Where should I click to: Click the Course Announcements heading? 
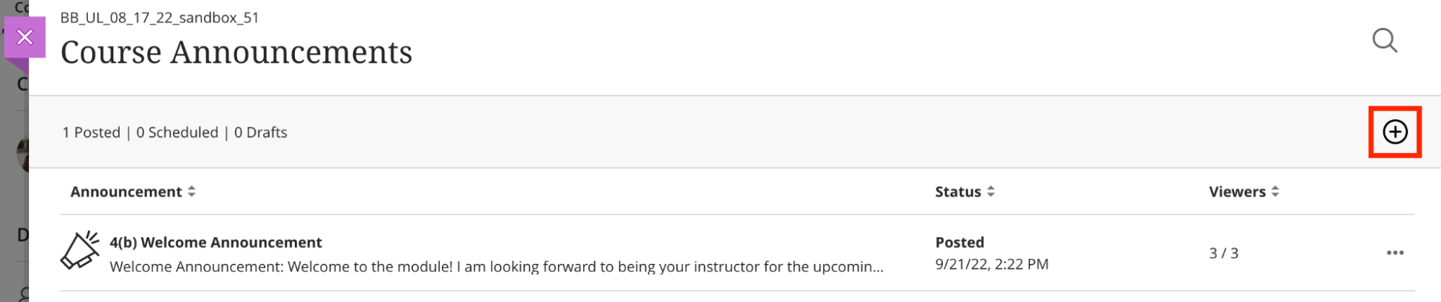[x=236, y=52]
